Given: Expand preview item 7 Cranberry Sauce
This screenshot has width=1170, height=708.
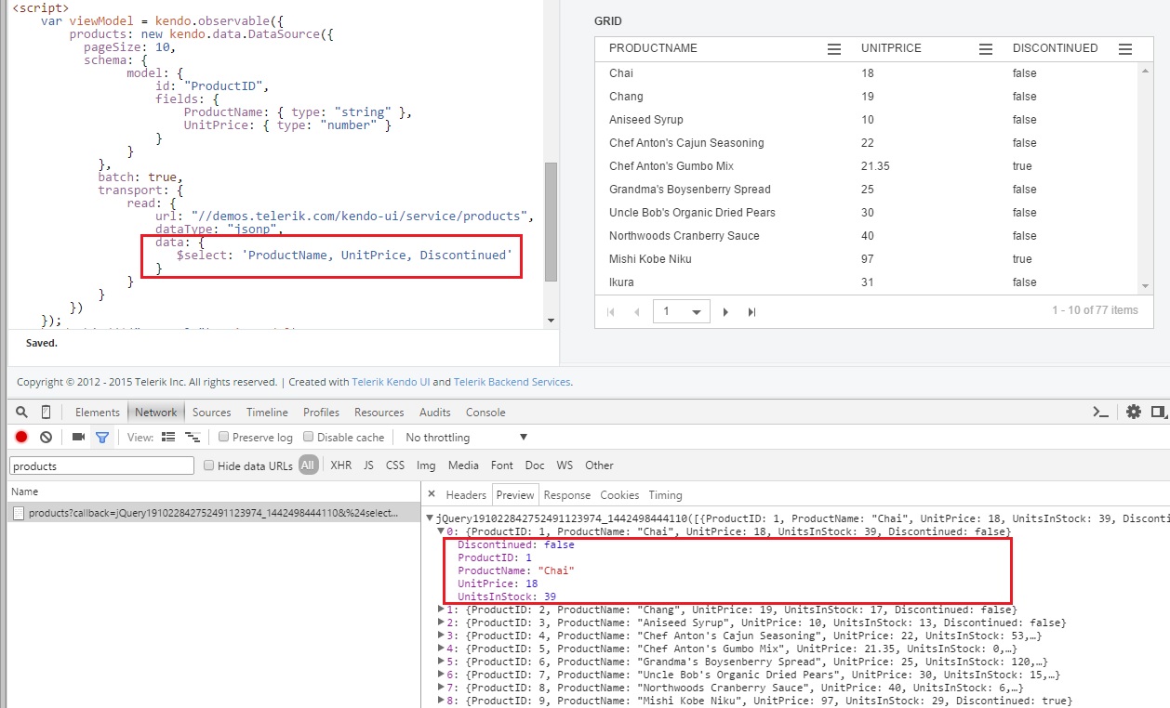Looking at the screenshot, I should (x=442, y=688).
